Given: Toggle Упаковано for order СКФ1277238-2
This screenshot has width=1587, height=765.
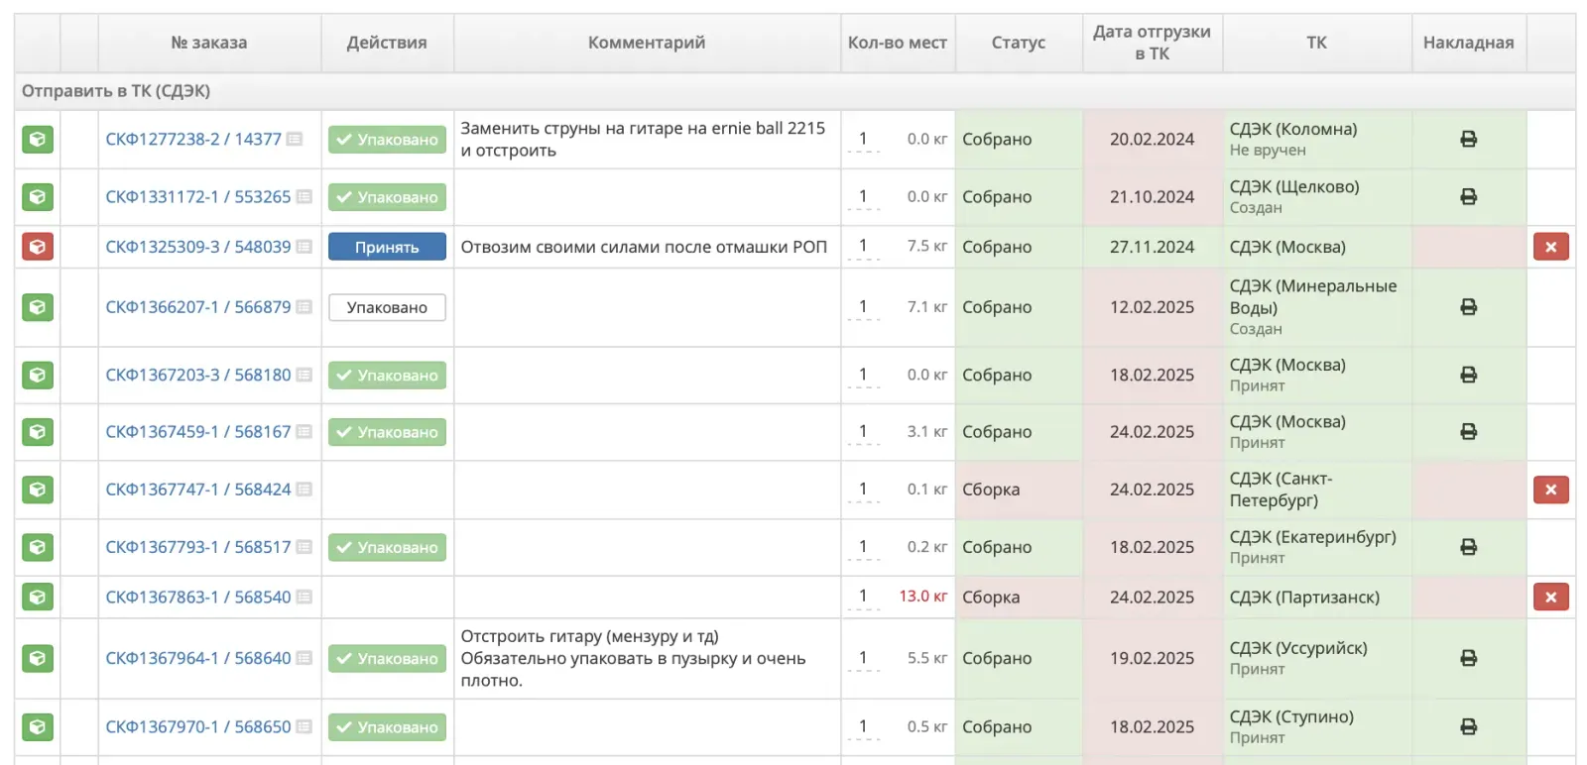Looking at the screenshot, I should pos(387,140).
